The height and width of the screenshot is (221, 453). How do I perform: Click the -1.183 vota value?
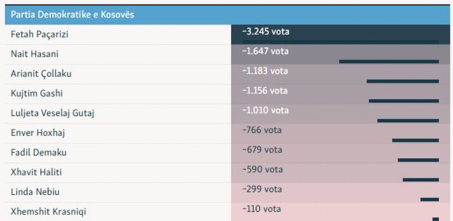point(265,71)
